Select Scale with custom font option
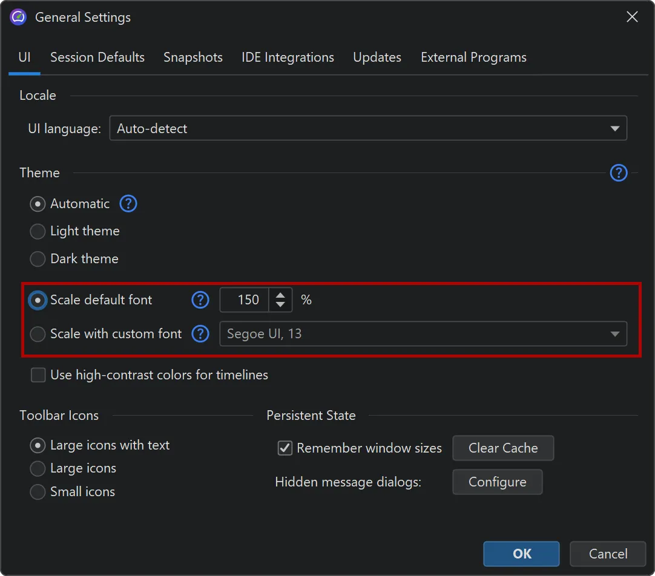 pos(38,334)
